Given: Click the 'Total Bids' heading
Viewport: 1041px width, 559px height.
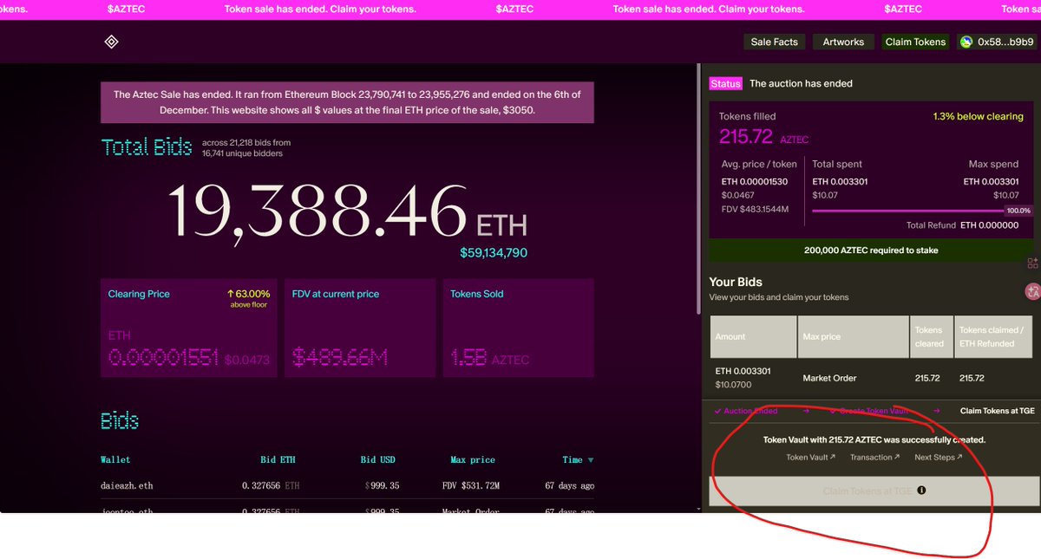Looking at the screenshot, I should [147, 147].
